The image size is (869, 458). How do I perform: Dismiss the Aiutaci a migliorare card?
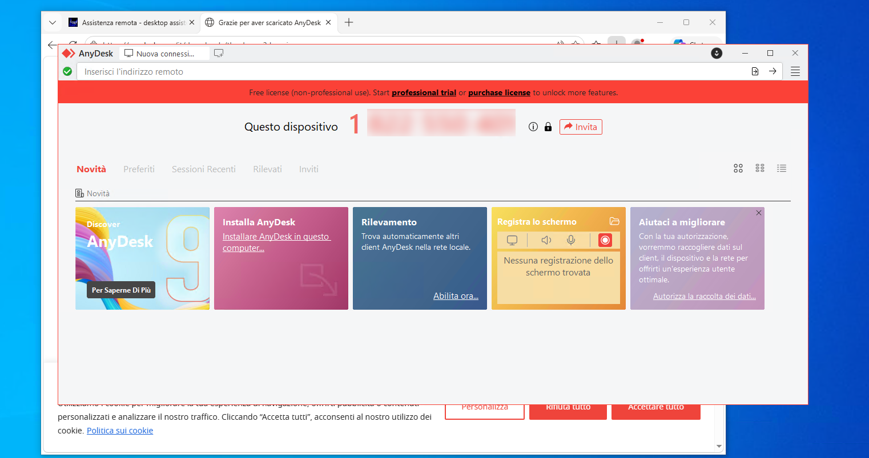pyautogui.click(x=759, y=213)
